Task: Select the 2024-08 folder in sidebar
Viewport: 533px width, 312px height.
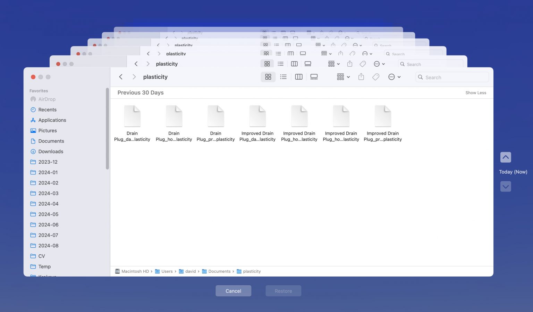Action: pyautogui.click(x=49, y=246)
